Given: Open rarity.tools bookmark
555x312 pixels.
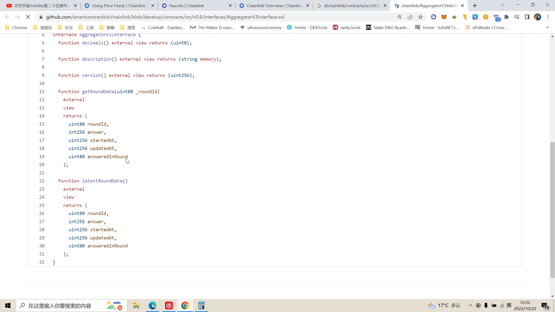Looking at the screenshot, I should [x=347, y=27].
